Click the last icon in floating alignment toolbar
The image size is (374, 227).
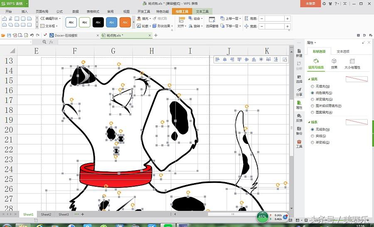(285, 59)
